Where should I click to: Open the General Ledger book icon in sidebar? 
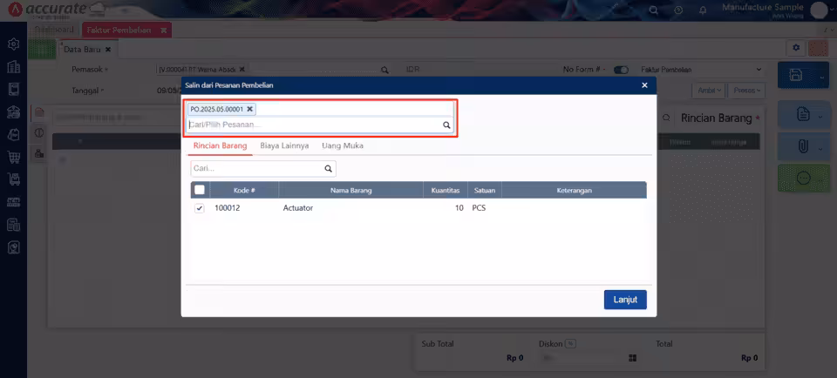point(13,89)
